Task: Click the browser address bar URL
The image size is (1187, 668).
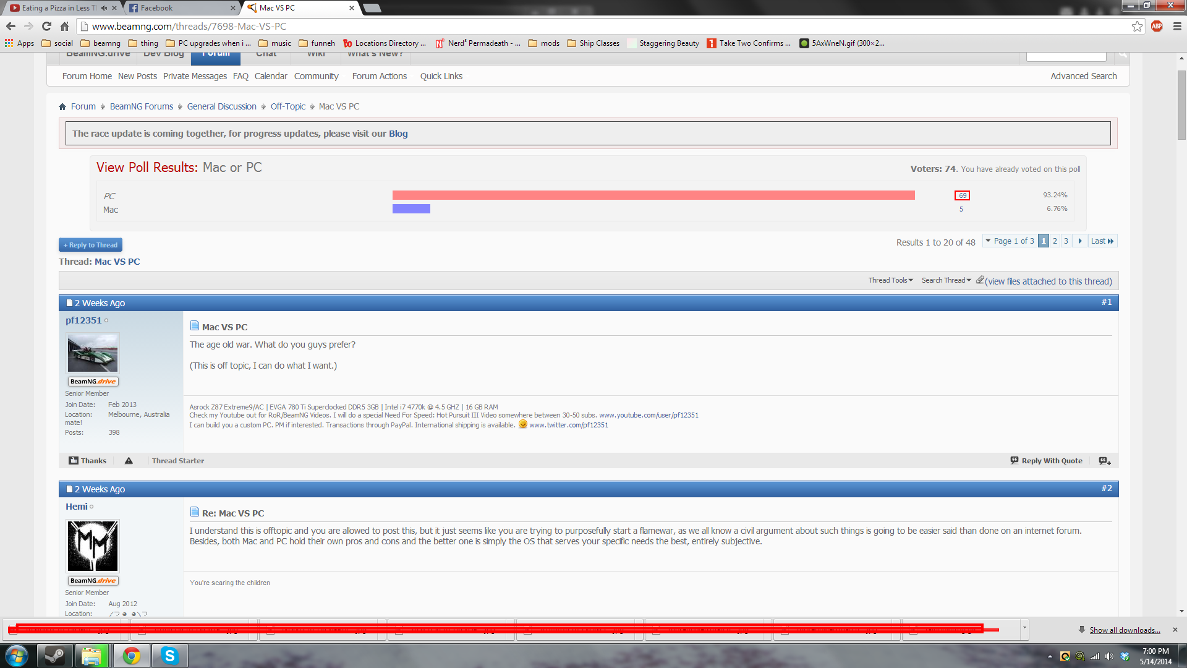Action: 189,26
